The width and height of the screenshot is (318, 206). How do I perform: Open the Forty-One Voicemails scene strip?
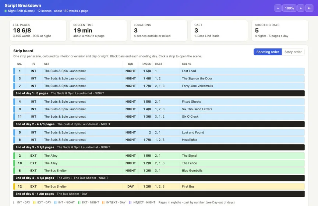point(159,86)
